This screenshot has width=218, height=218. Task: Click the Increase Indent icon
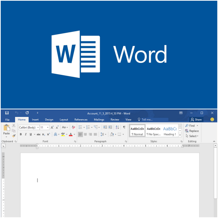click(110, 127)
